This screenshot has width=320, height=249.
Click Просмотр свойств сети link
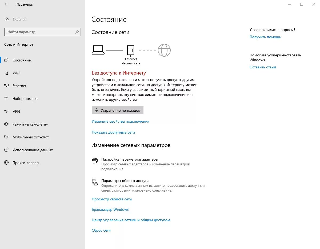click(112, 199)
